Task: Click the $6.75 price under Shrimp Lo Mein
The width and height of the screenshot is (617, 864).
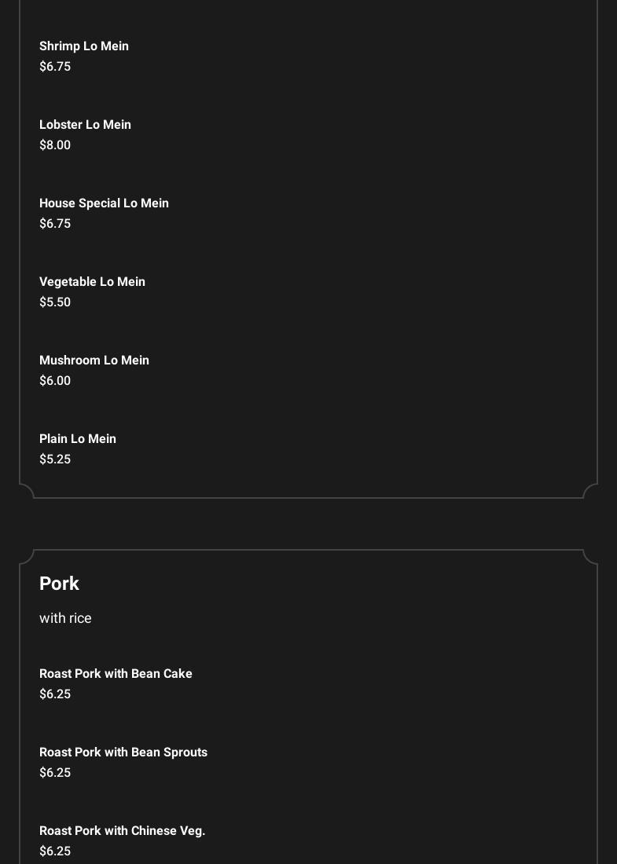Action: [55, 67]
